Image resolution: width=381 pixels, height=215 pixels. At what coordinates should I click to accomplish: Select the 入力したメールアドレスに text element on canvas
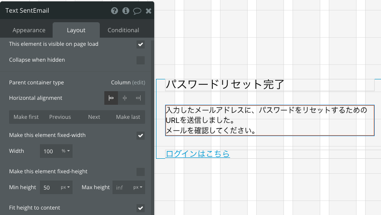[270, 121]
